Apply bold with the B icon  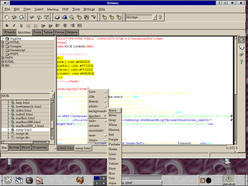7,26
